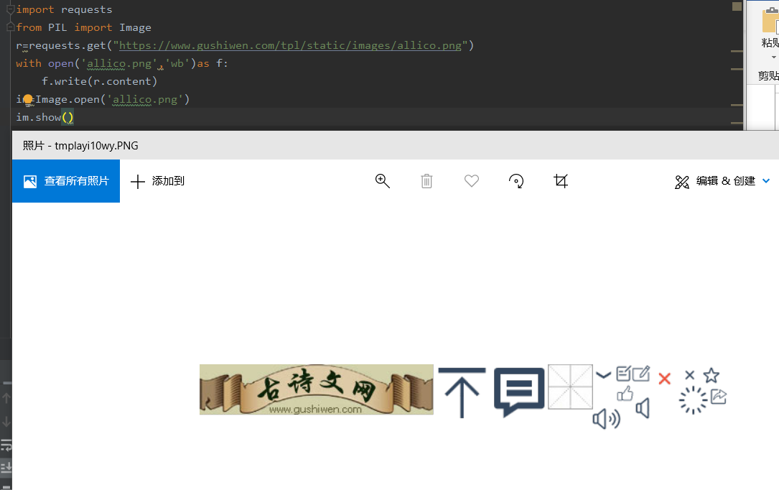Click the gushiwen banner logo in the image
The image size is (779, 490).
317,389
